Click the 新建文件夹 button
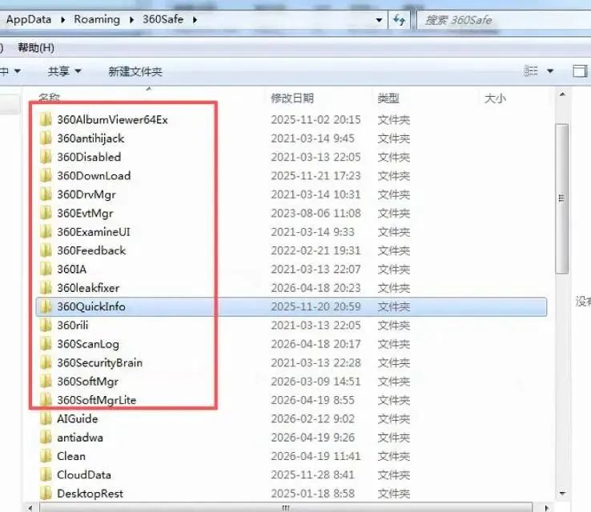The height and width of the screenshot is (512, 591). [x=135, y=71]
